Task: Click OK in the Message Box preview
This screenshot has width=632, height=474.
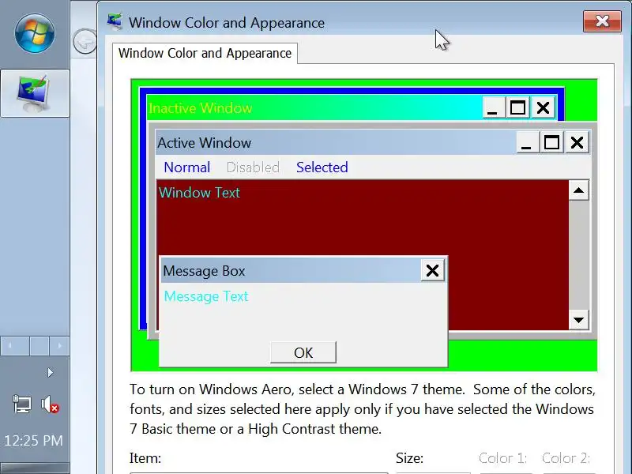Action: [x=303, y=352]
